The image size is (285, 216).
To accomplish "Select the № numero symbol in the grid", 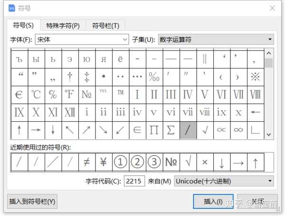I will [87, 95].
